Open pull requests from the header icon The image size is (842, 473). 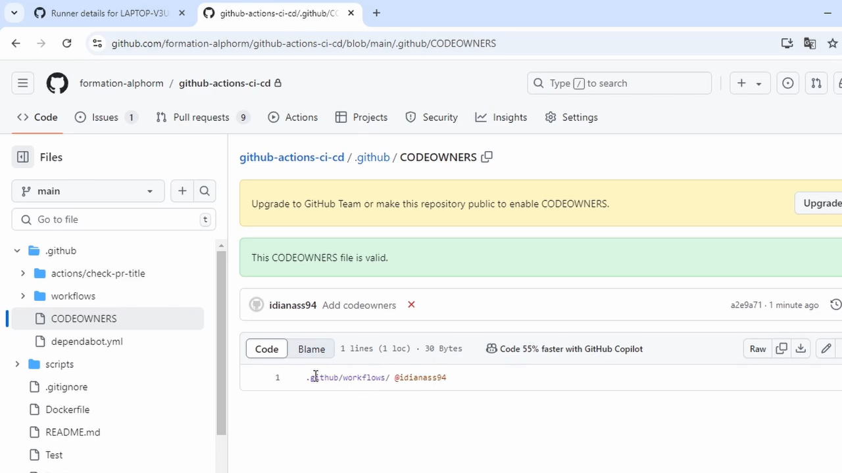(816, 83)
